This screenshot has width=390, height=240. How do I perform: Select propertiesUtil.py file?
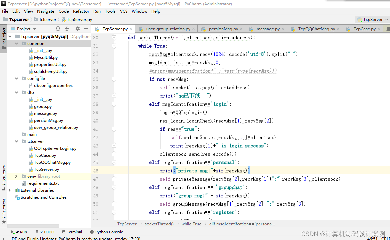50,64
